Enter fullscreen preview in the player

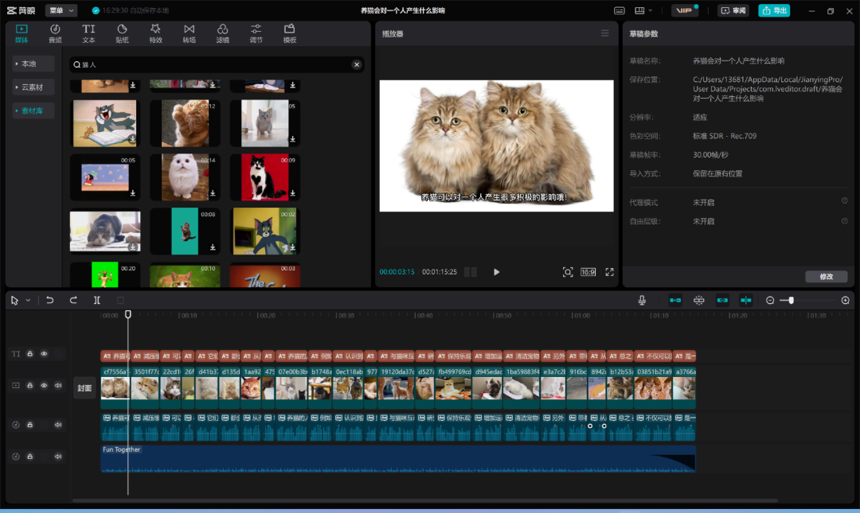(609, 272)
